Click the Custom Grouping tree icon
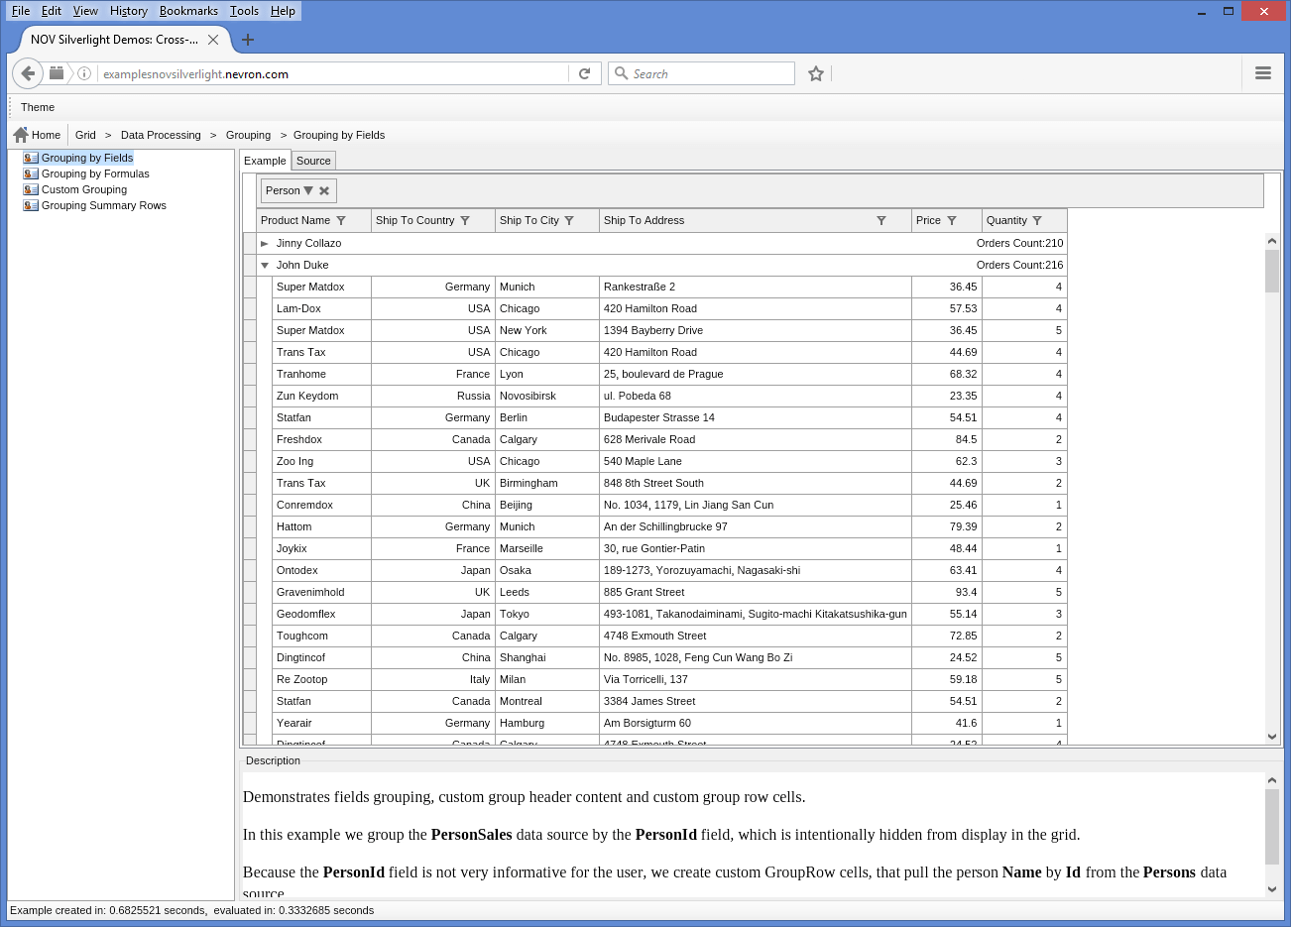This screenshot has width=1291, height=927. 31,189
